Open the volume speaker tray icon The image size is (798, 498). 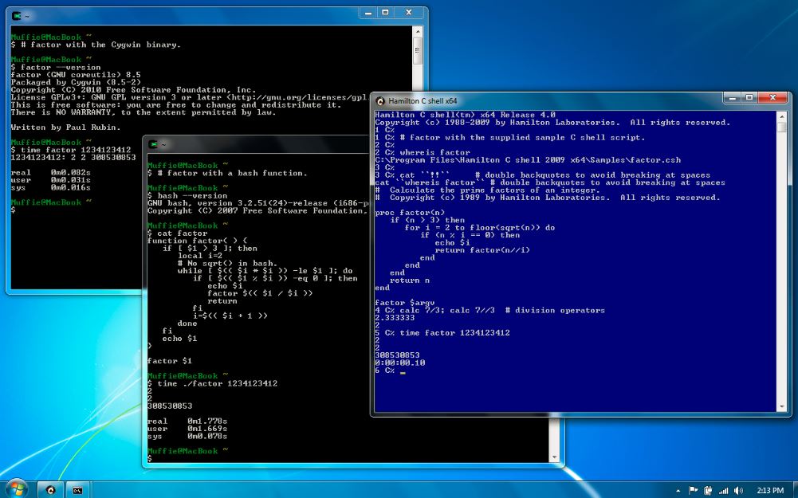738,490
